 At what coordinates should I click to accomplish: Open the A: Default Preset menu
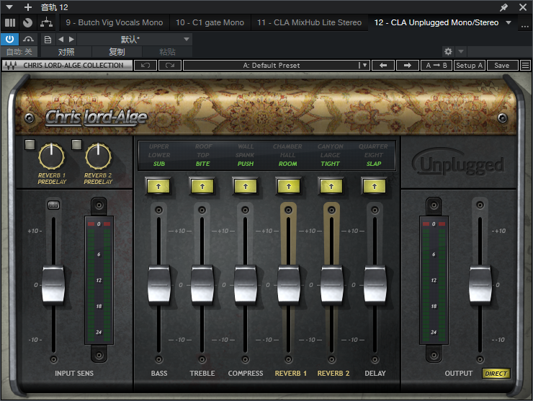pyautogui.click(x=276, y=66)
